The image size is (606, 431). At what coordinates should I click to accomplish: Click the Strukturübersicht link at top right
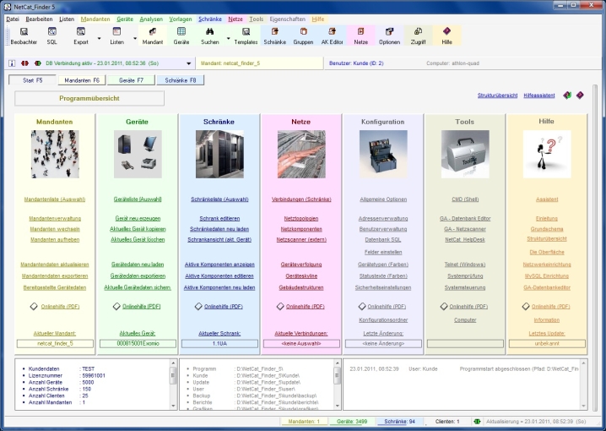(497, 95)
